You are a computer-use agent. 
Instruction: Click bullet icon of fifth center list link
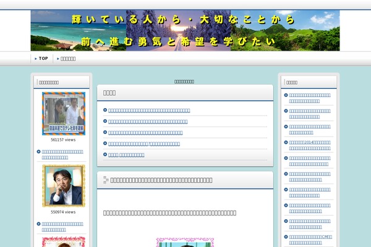105,154
